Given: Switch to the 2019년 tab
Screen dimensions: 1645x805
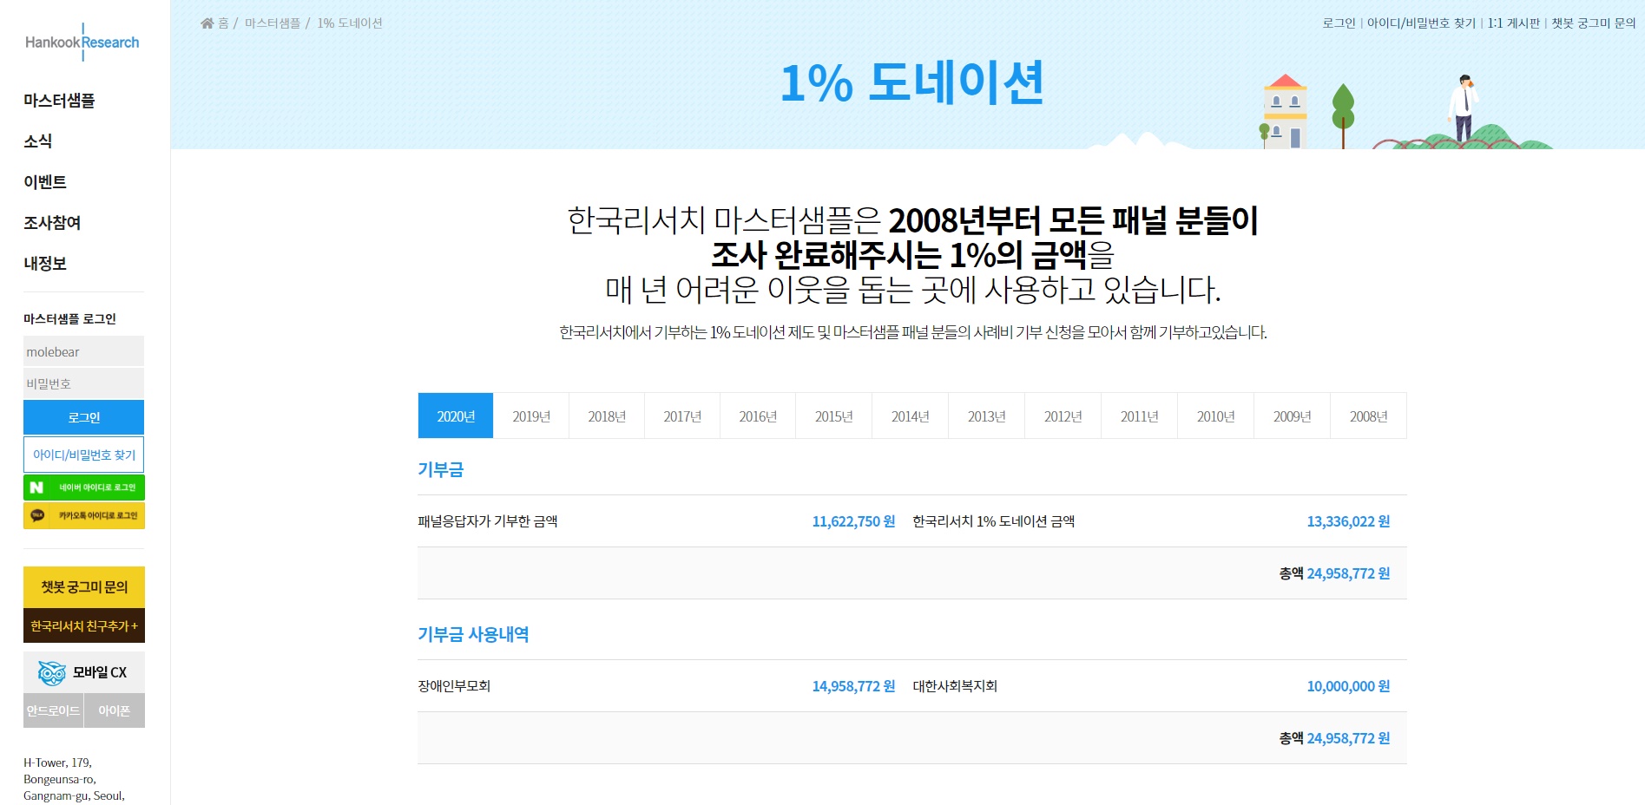Looking at the screenshot, I should point(531,416).
